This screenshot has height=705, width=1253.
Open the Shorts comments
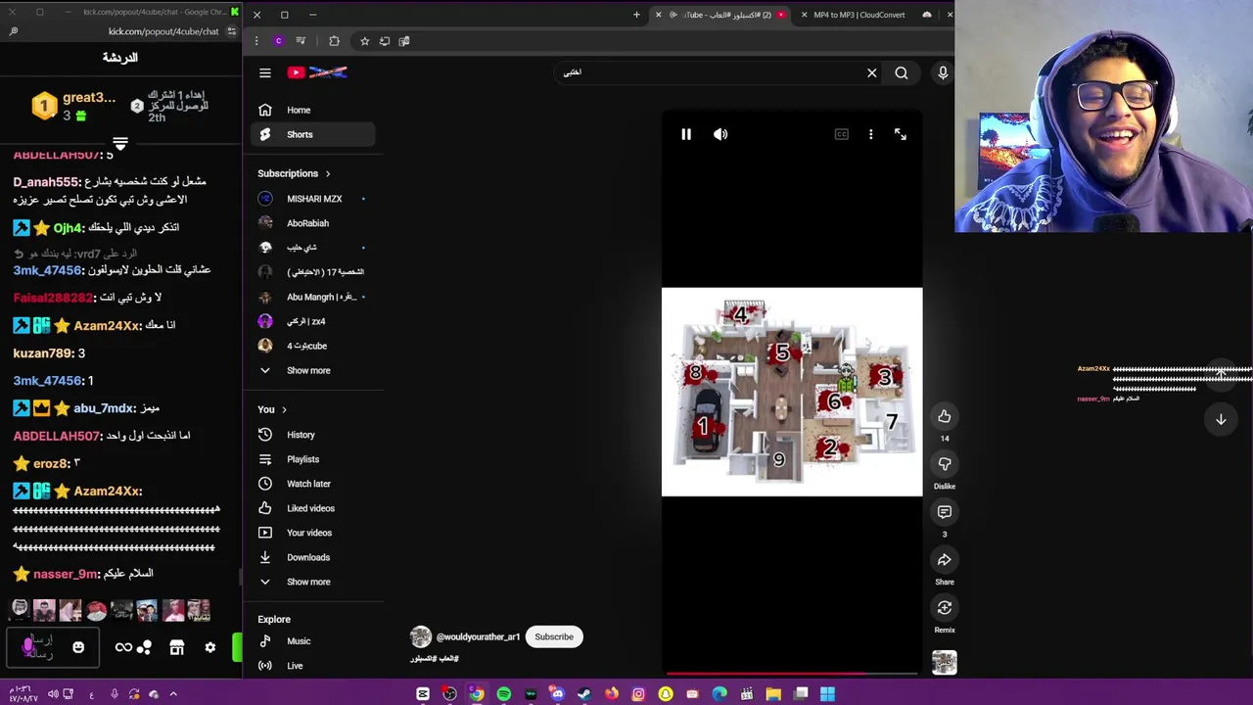click(x=945, y=512)
